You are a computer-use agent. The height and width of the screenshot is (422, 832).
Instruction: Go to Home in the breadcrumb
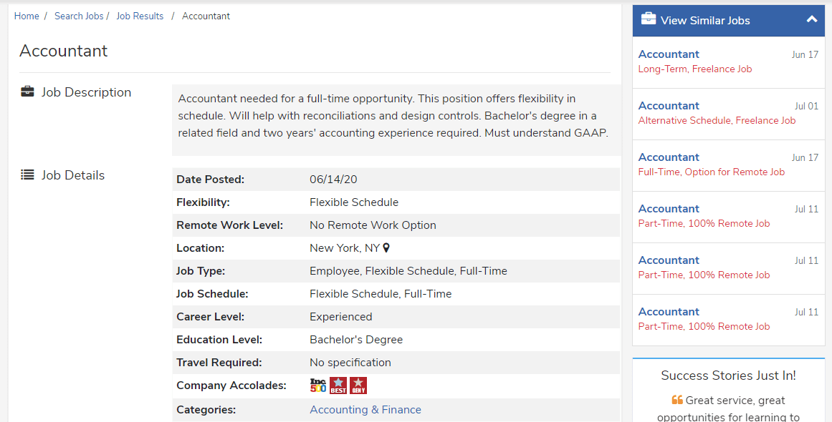[x=27, y=16]
